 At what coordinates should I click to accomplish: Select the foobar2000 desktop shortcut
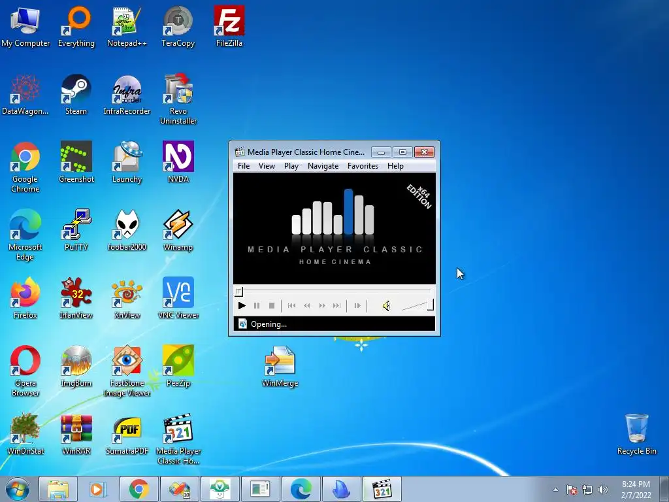click(127, 231)
